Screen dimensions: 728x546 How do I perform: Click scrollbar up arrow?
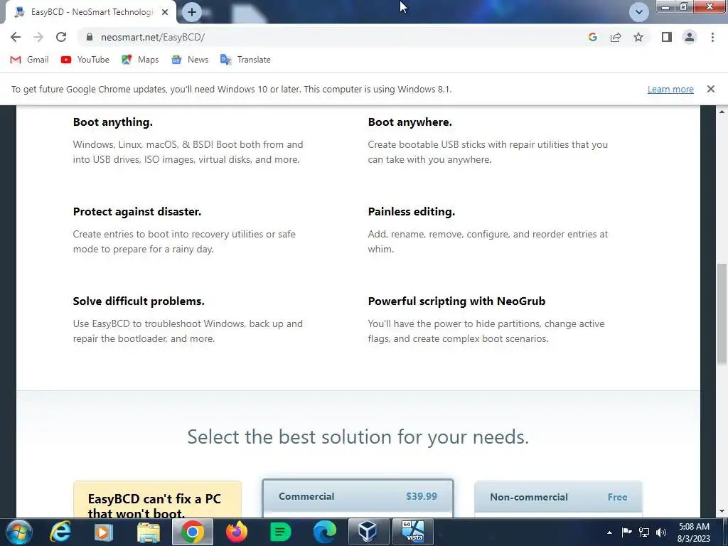(x=722, y=112)
